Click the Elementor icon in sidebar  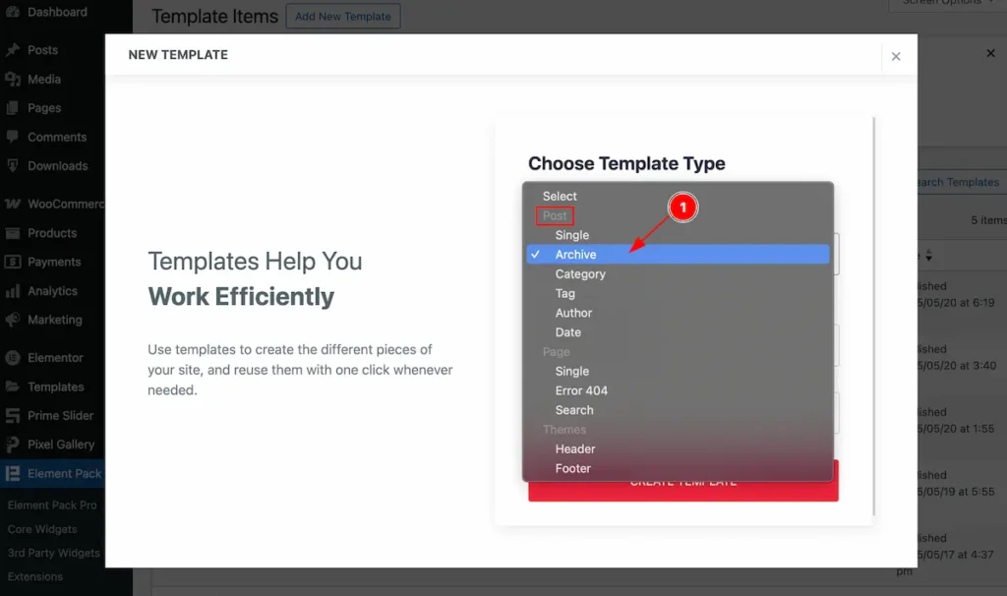pos(13,358)
